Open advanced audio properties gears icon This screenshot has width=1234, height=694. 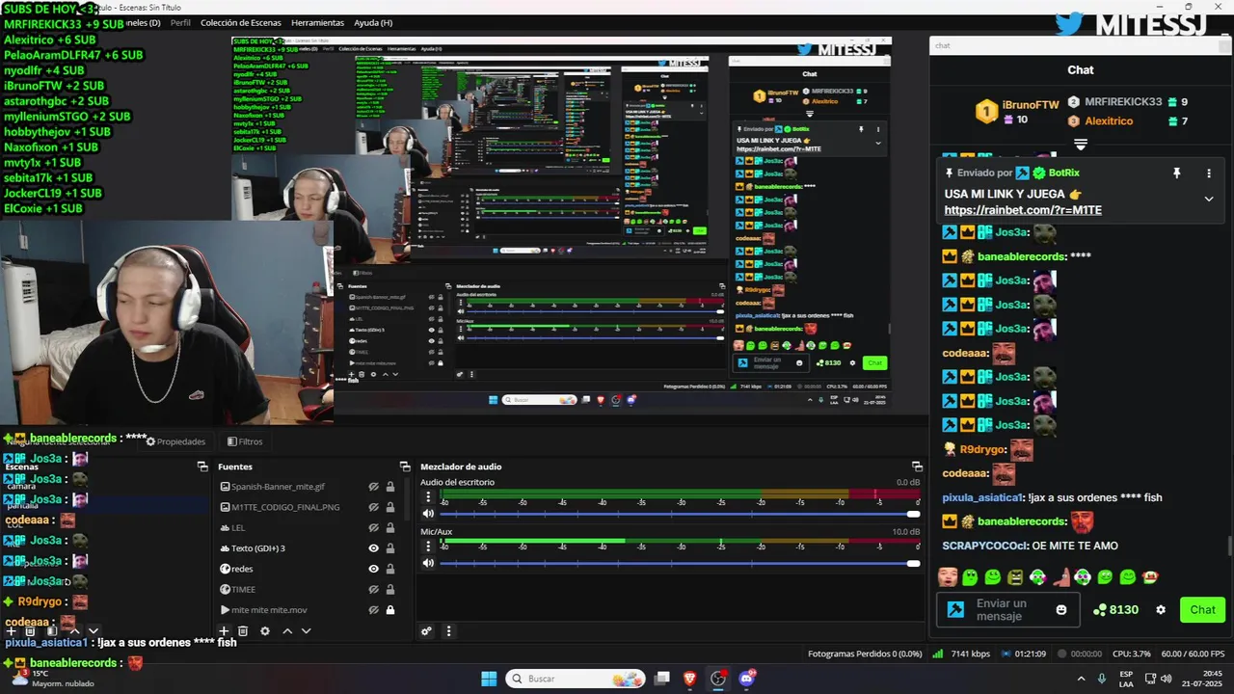427,631
